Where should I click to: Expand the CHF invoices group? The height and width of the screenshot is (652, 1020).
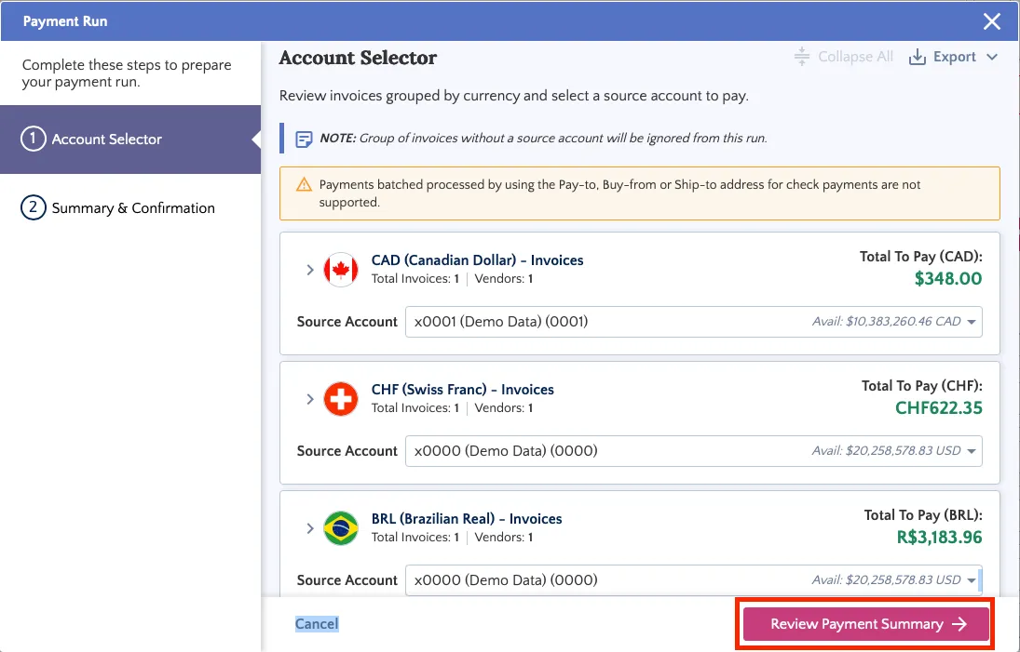coord(309,399)
